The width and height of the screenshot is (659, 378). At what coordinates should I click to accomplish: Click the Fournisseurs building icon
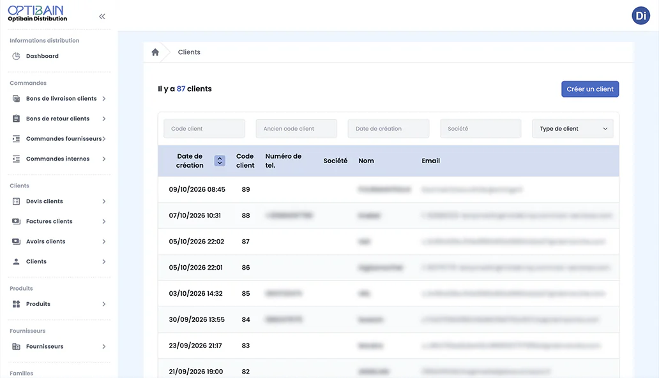coord(16,347)
